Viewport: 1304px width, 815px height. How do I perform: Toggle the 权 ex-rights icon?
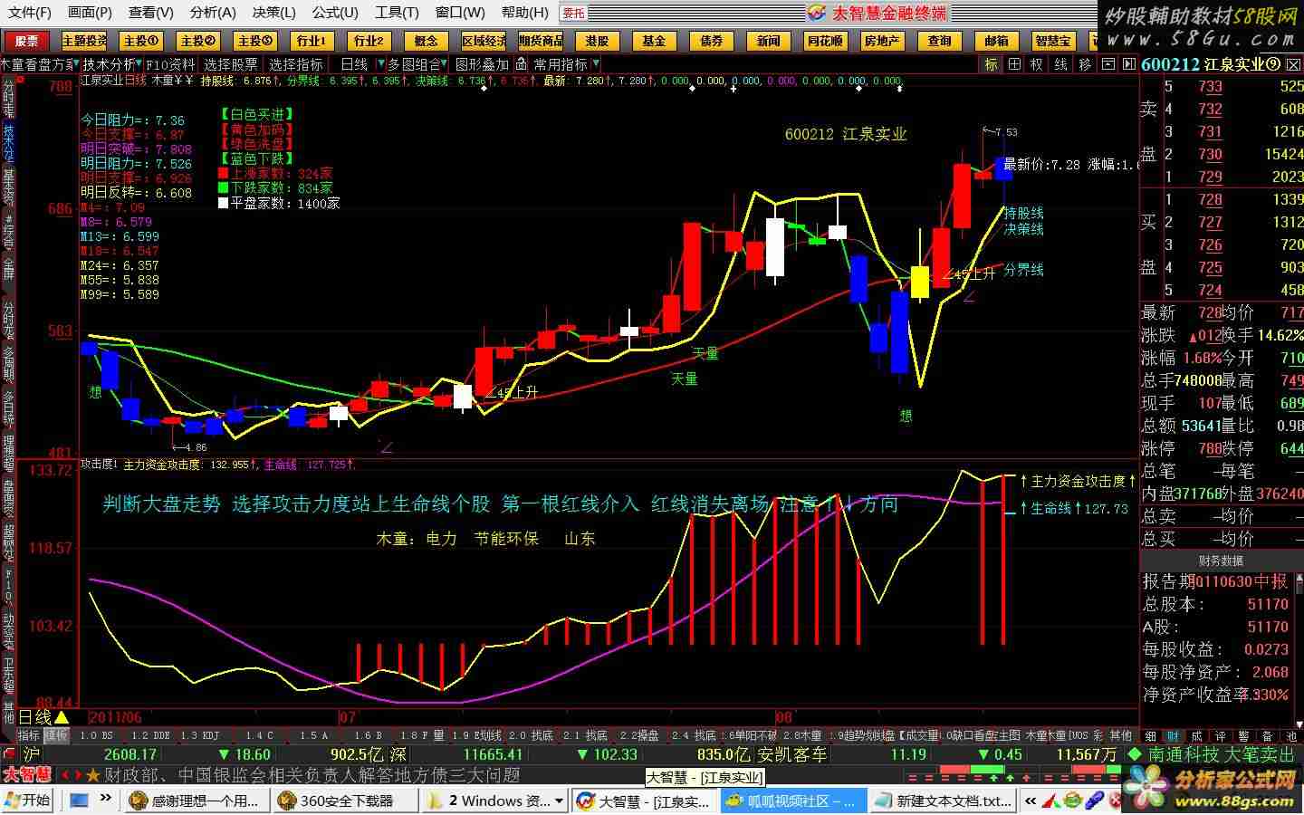[x=1038, y=64]
